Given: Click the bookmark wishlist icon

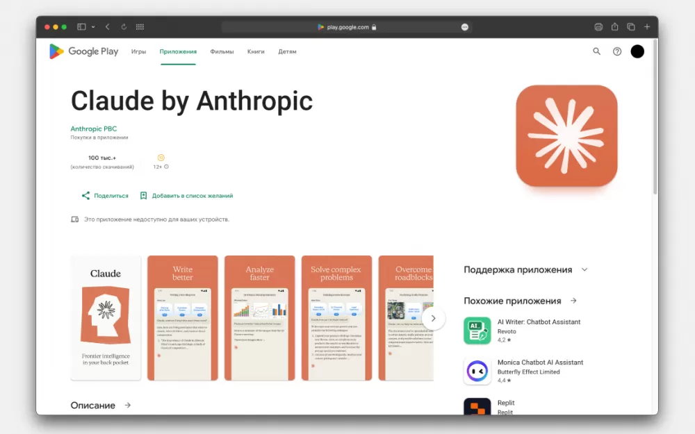Looking at the screenshot, I should pyautogui.click(x=143, y=195).
